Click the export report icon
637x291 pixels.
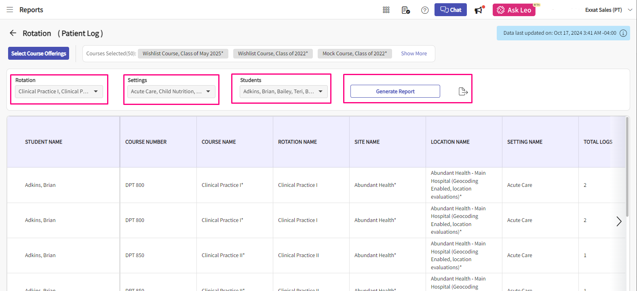click(463, 92)
